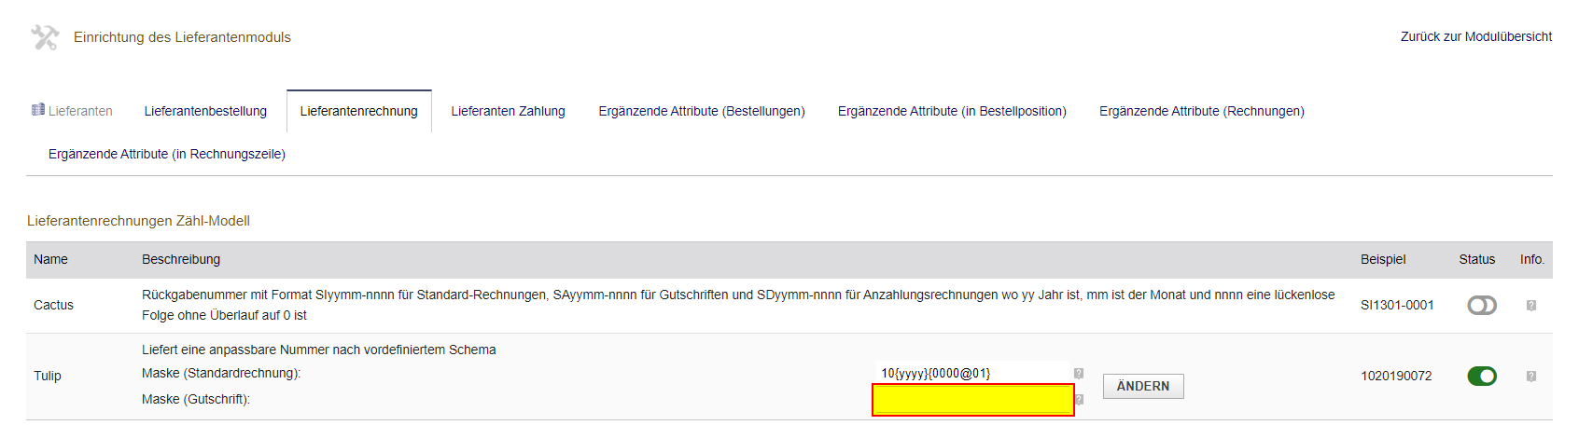Focus the Maske (Standardrechnung) input field

click(x=972, y=373)
